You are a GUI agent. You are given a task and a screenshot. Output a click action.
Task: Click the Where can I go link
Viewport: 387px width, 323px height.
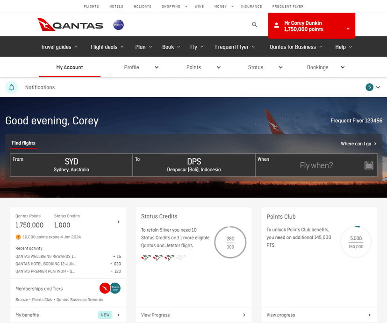pyautogui.click(x=358, y=144)
